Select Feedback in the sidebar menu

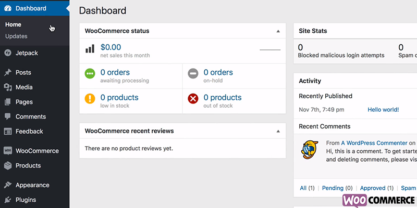pos(29,132)
